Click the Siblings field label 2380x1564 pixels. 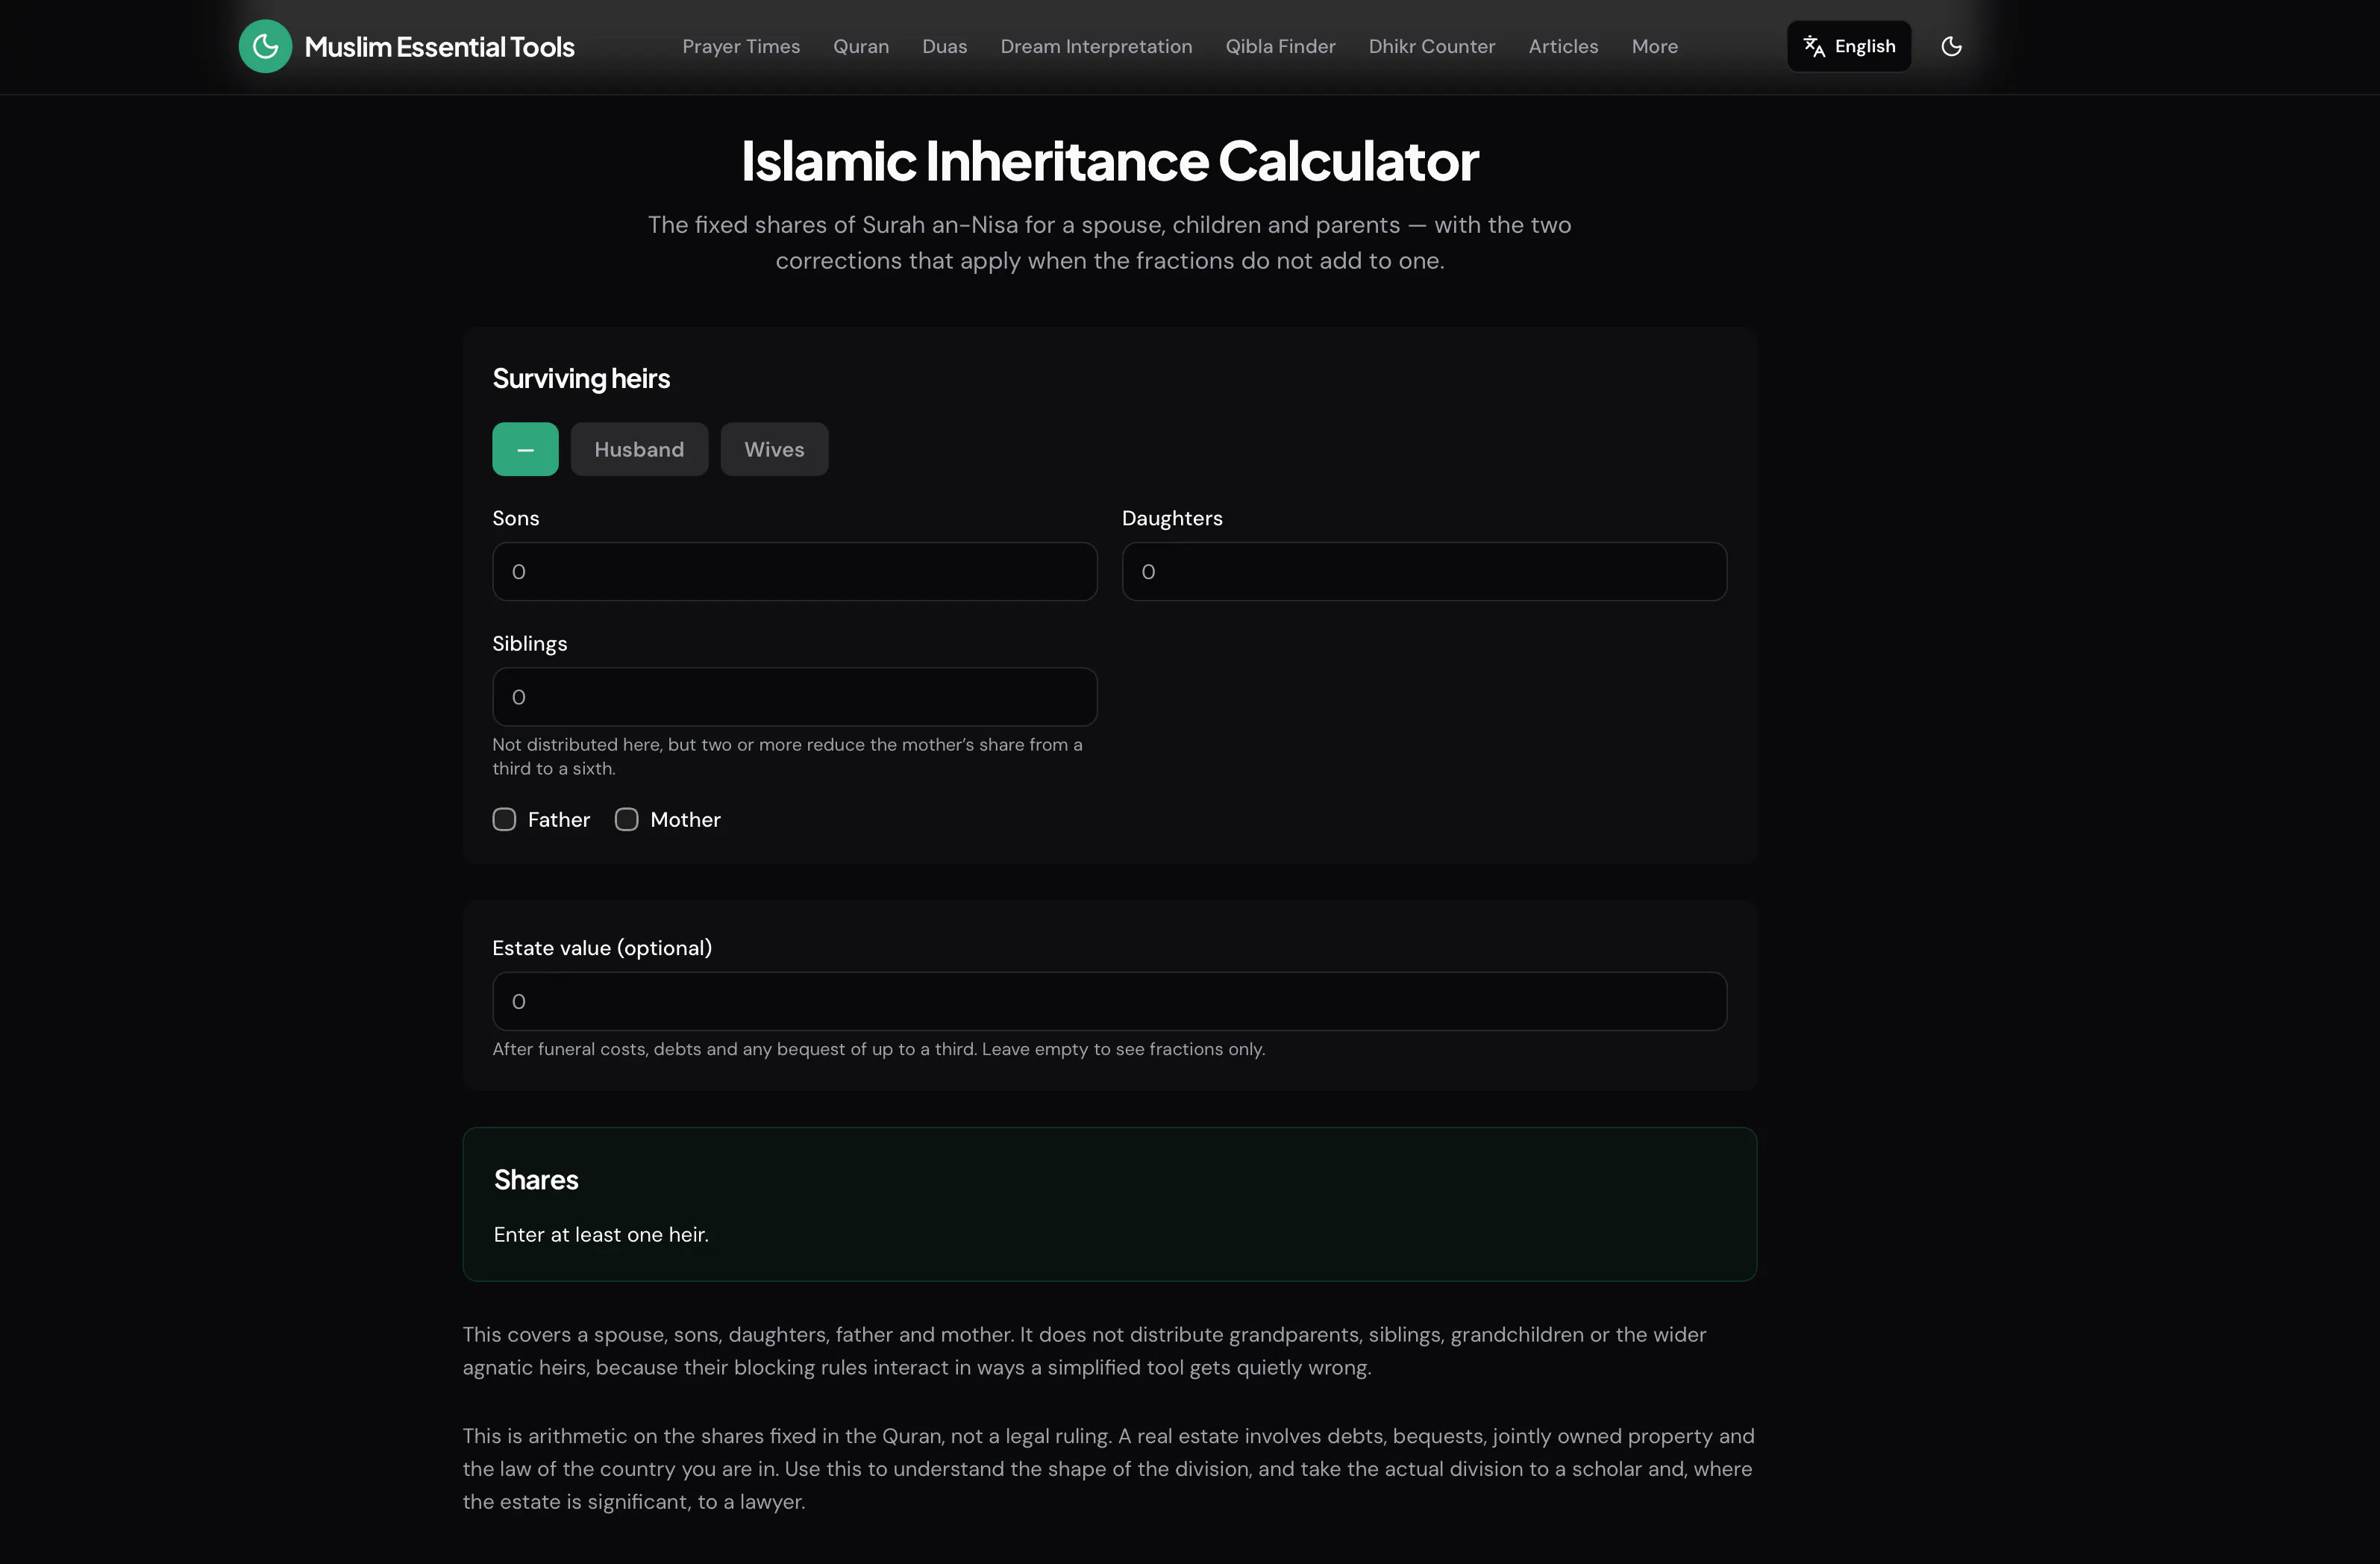click(529, 644)
